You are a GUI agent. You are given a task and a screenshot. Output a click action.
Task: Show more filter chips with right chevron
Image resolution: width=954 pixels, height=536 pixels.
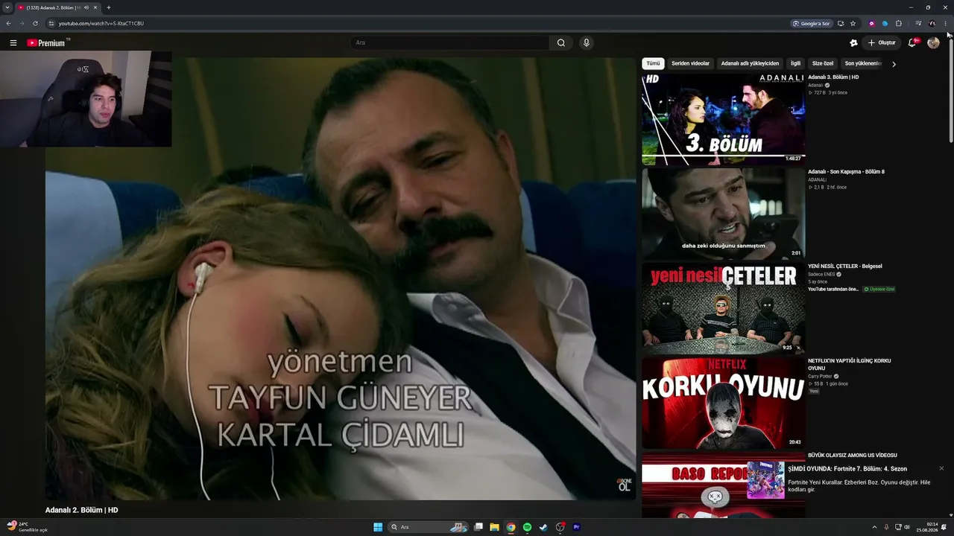pos(894,64)
